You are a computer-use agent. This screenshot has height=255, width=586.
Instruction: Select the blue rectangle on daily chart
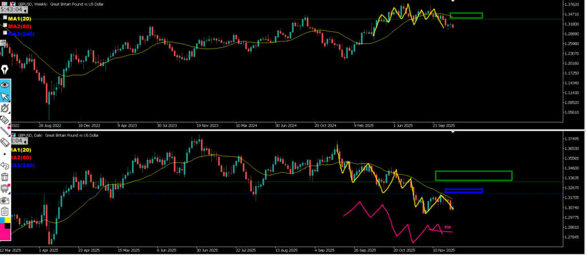coord(464,191)
